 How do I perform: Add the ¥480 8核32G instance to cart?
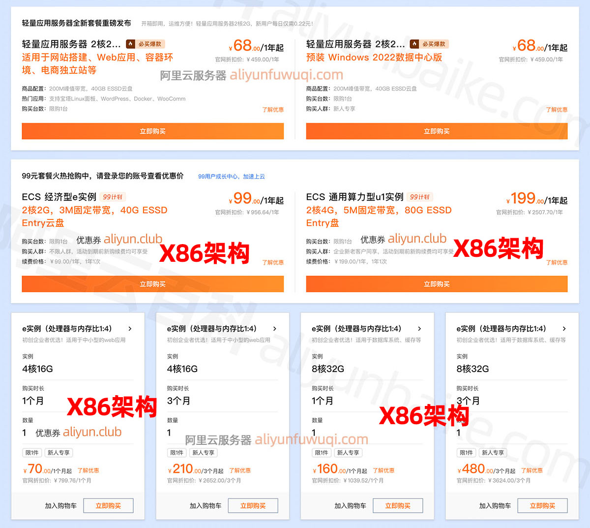tap(495, 505)
